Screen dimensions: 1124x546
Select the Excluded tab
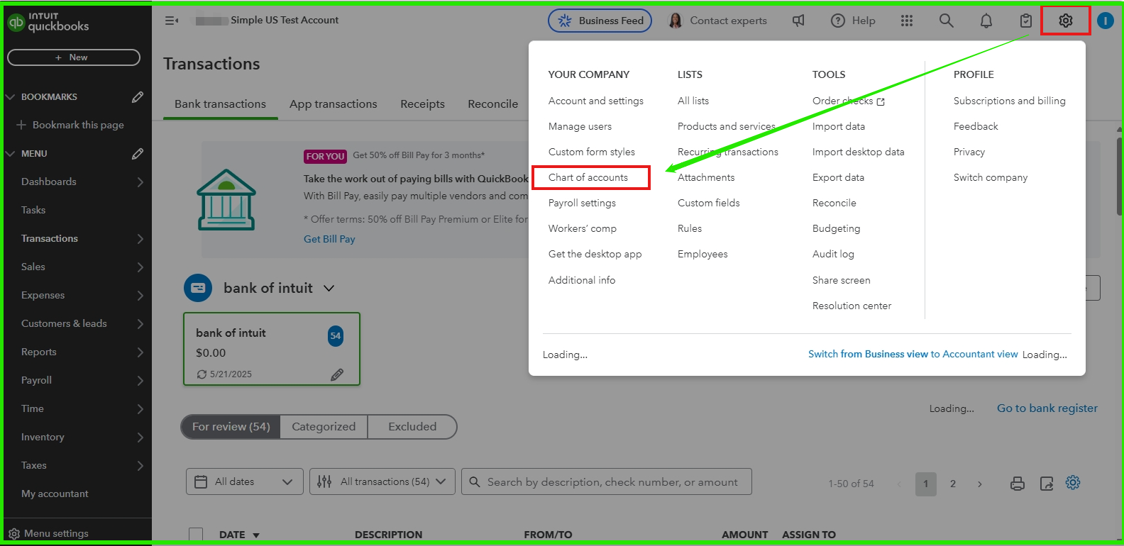tap(412, 426)
